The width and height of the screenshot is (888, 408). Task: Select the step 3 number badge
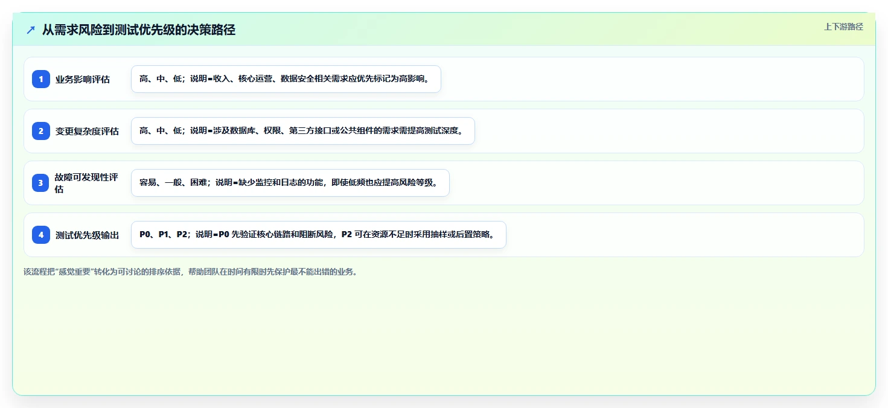(41, 183)
